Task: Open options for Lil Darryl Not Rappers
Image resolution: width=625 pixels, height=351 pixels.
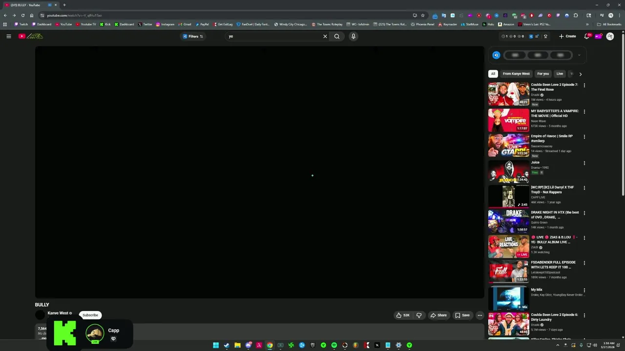Action: tap(584, 188)
